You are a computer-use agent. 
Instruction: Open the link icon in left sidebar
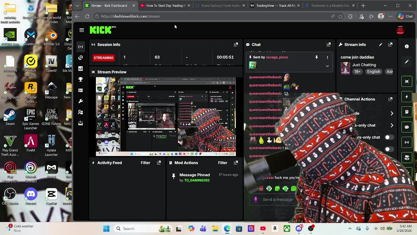[80, 57]
